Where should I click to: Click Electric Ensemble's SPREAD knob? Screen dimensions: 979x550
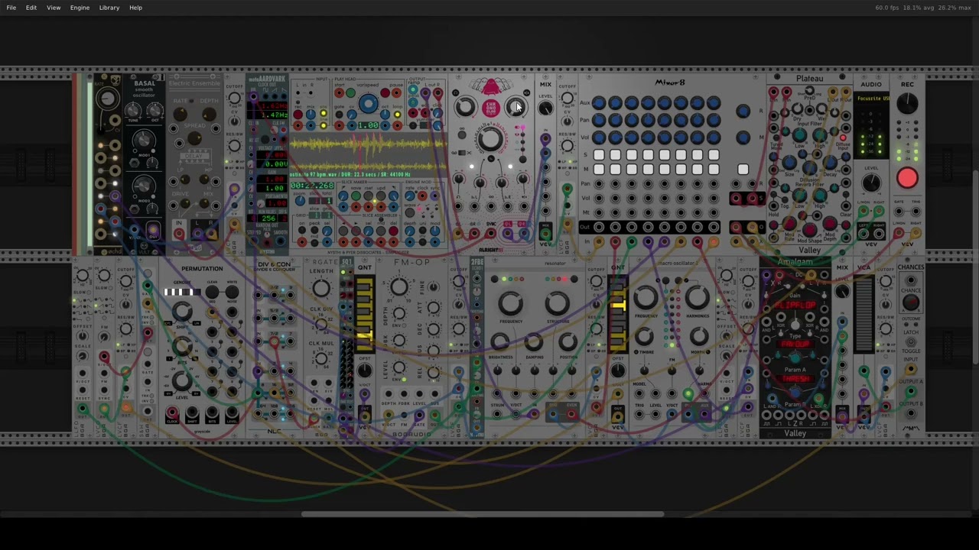194,138
